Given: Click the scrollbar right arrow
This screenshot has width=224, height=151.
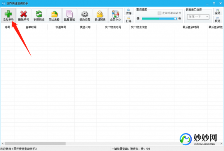Looking at the screenshot, I should point(221,144).
